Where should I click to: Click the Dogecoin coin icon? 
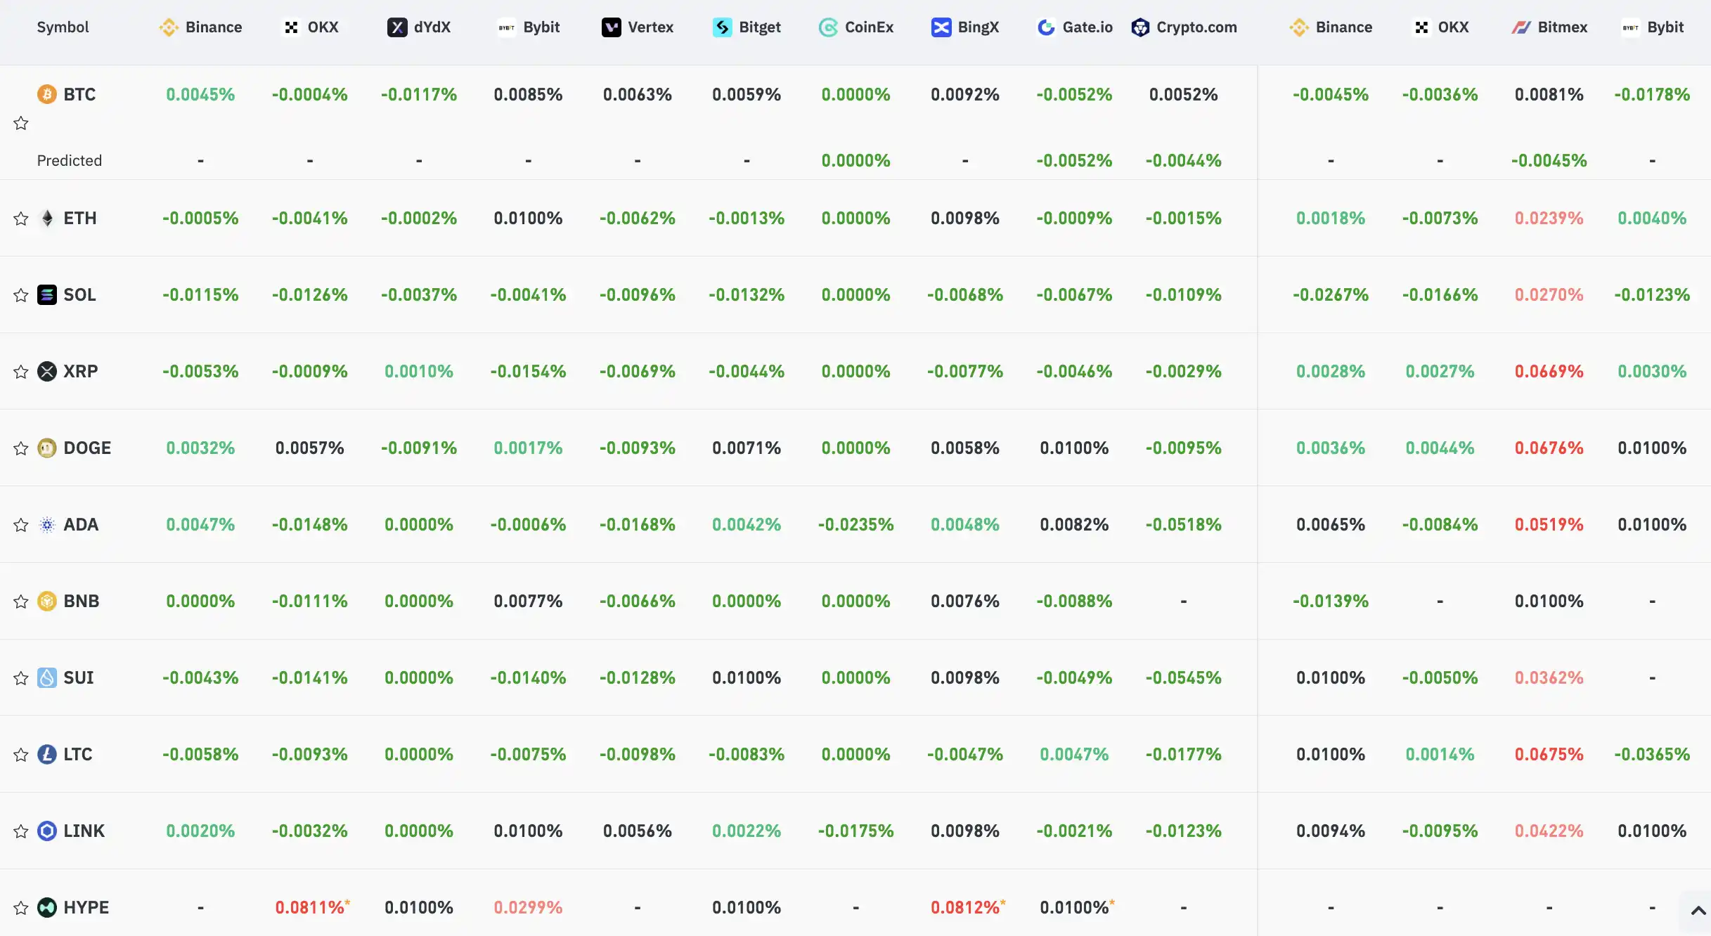coord(47,448)
